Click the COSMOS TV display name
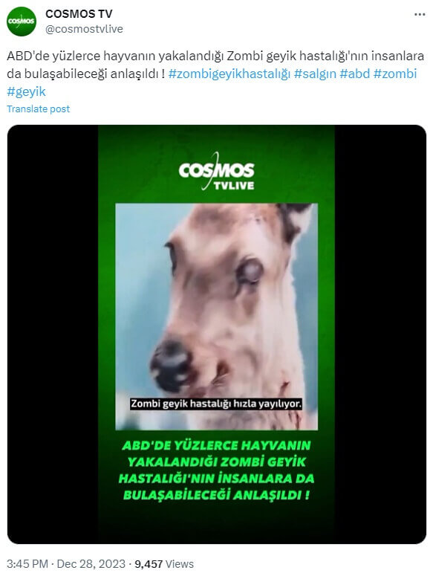This screenshot has height=573, width=430. point(79,14)
